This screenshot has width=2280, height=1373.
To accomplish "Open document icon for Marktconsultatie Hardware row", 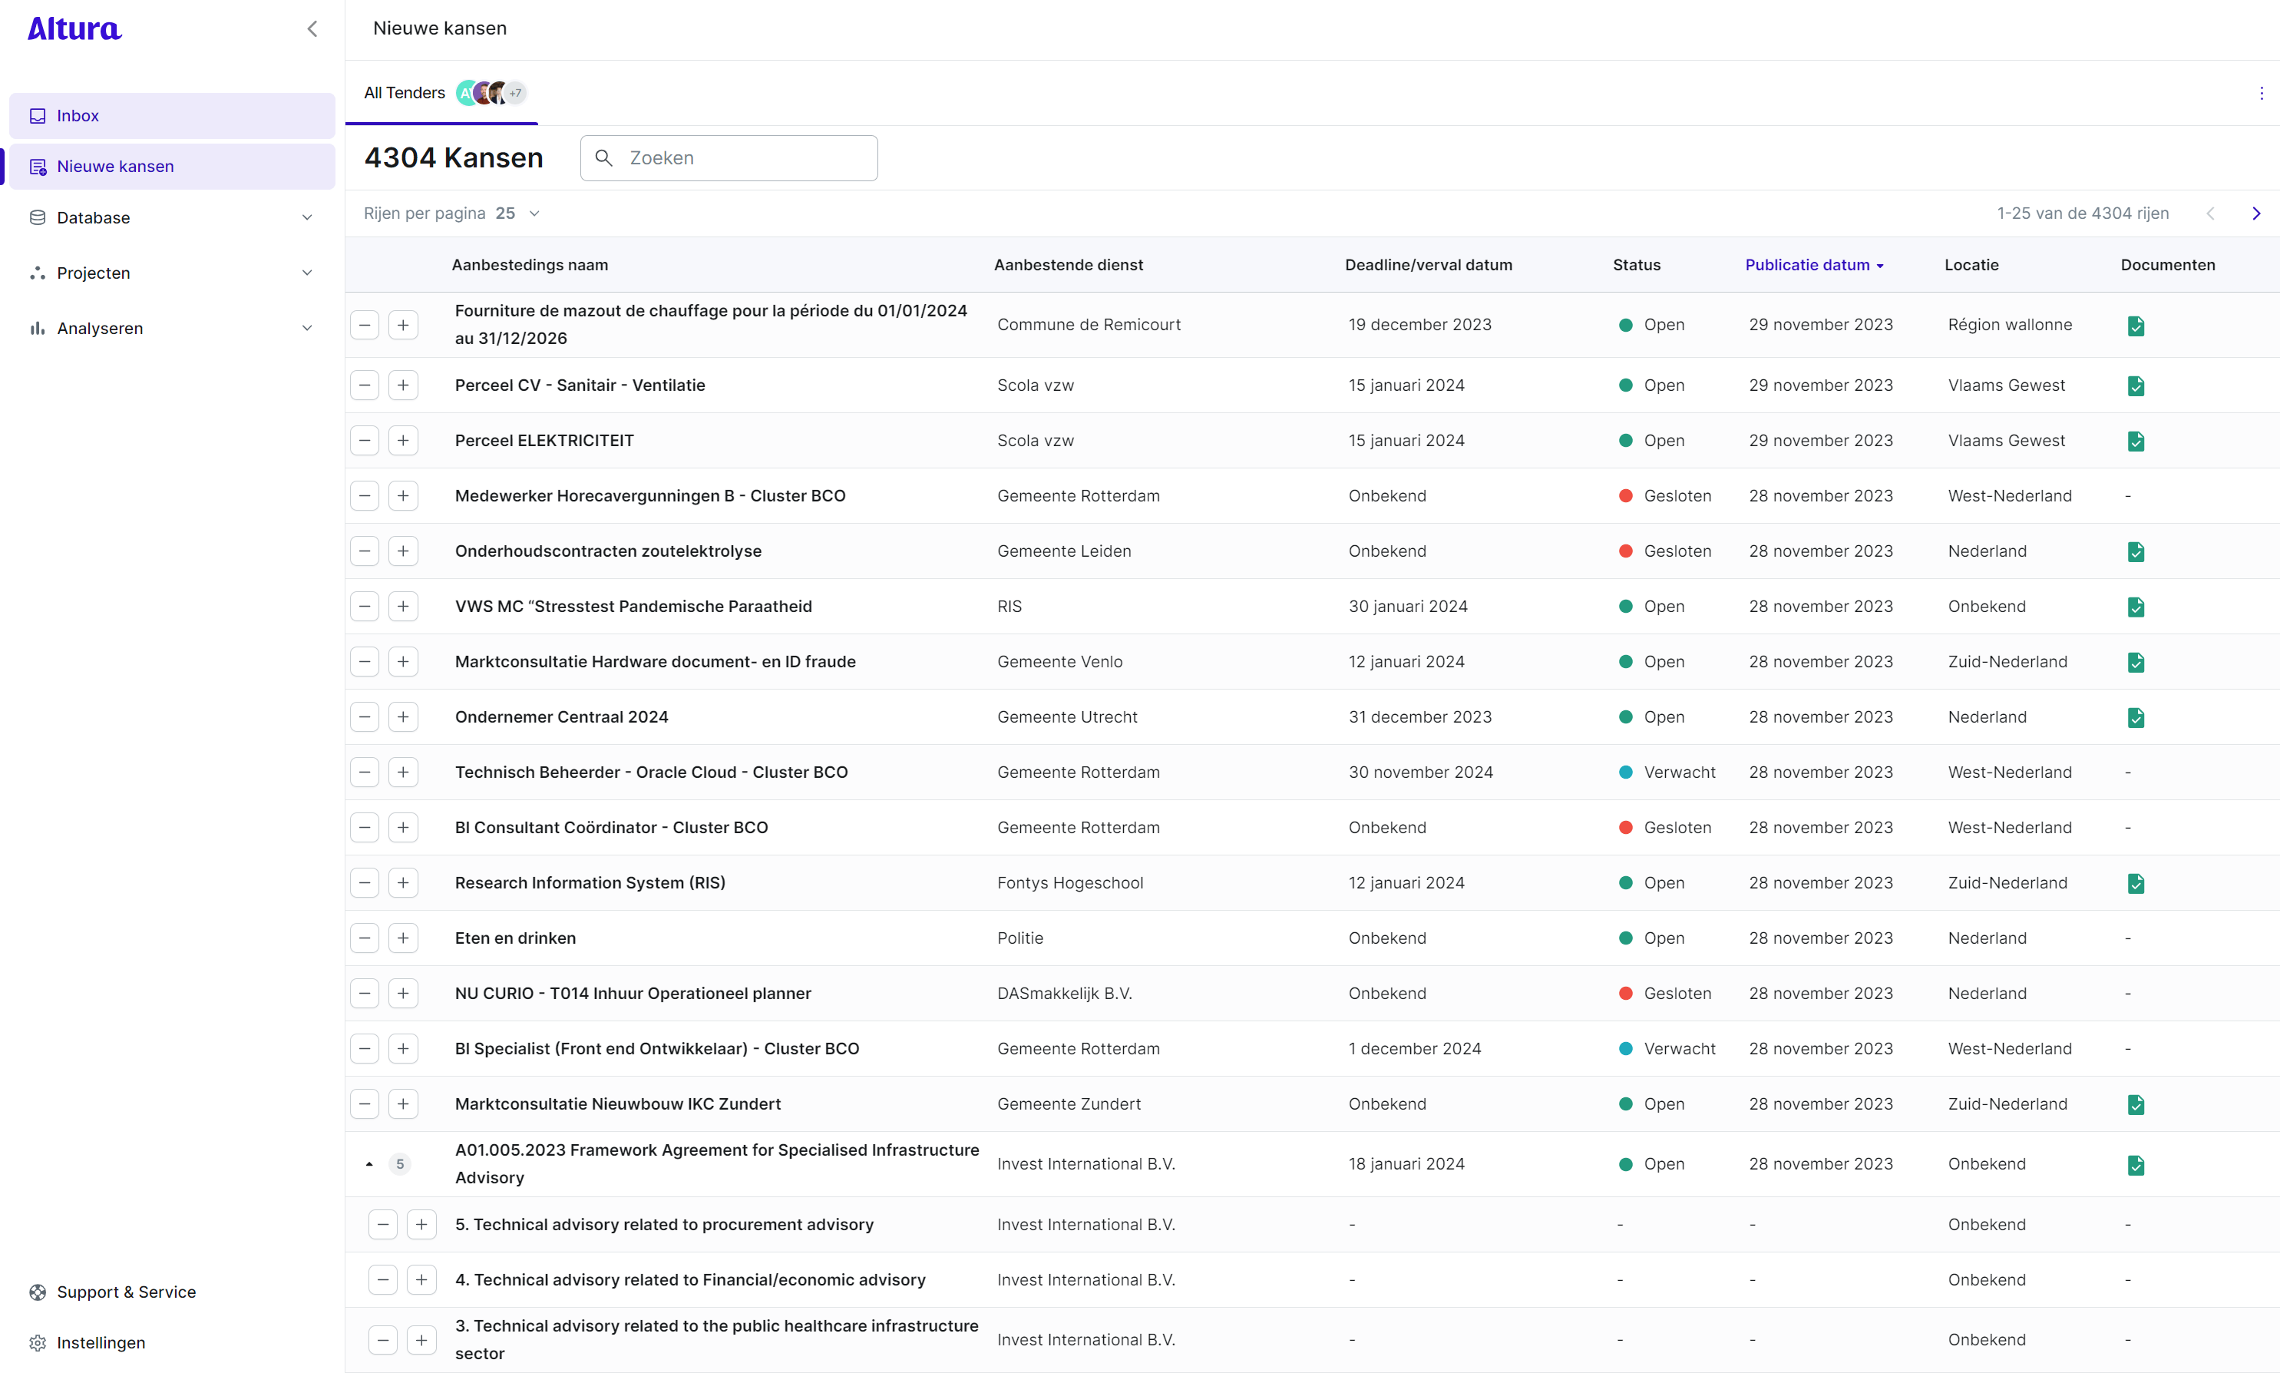I will [x=2136, y=663].
